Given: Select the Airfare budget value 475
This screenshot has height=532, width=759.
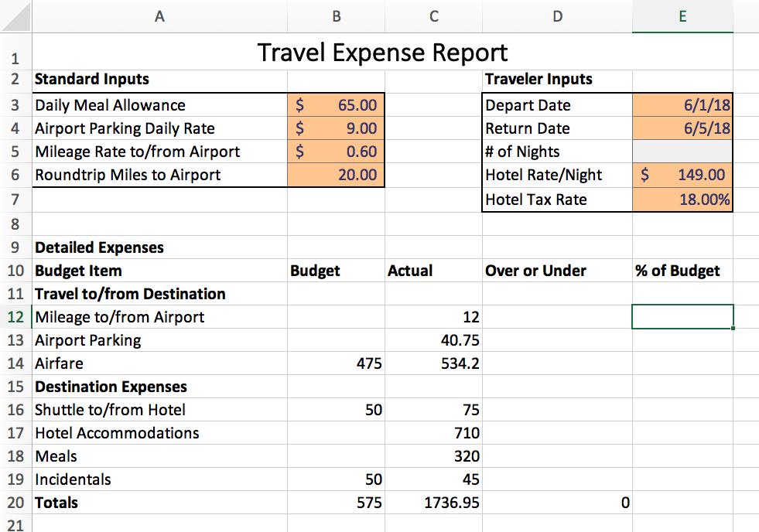Looking at the screenshot, I should [337, 363].
